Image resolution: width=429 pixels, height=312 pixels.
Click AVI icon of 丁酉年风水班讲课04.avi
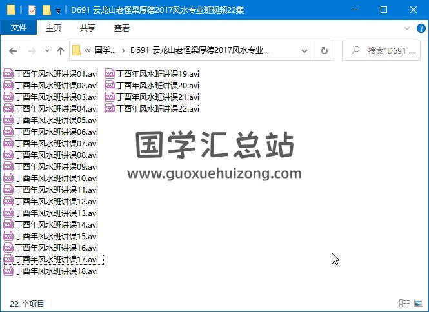[8, 108]
